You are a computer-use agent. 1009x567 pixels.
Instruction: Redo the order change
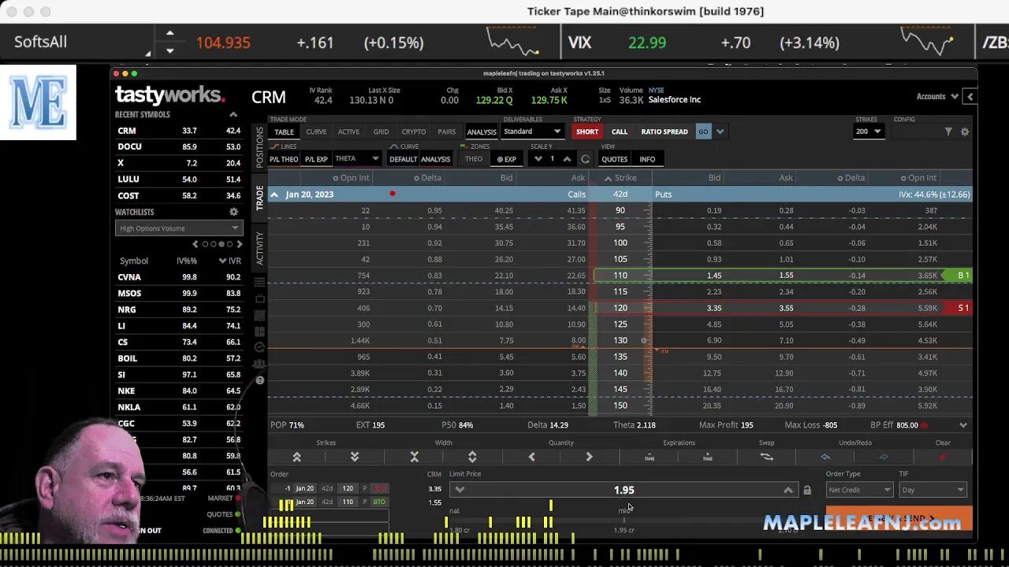point(884,457)
